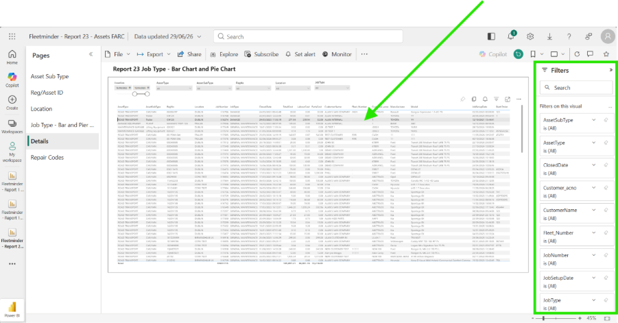Go to Home in the left rail
Screen dimensions: 618x323
(12, 57)
